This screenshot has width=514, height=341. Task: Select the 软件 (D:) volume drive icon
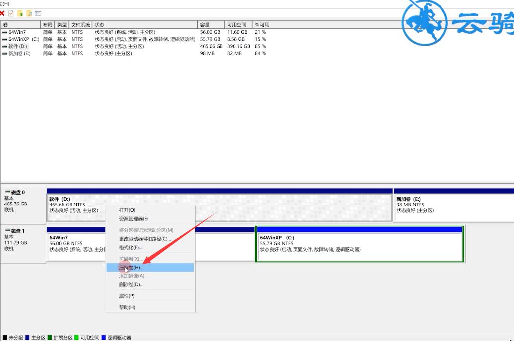(5, 47)
